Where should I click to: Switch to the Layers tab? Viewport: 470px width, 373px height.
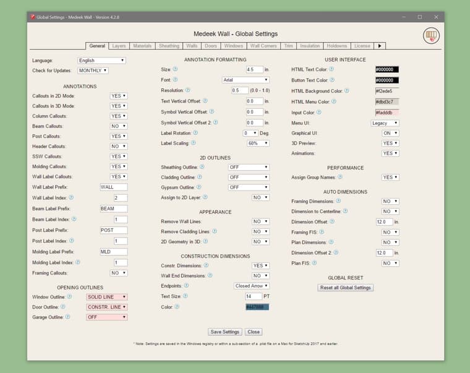coord(119,46)
